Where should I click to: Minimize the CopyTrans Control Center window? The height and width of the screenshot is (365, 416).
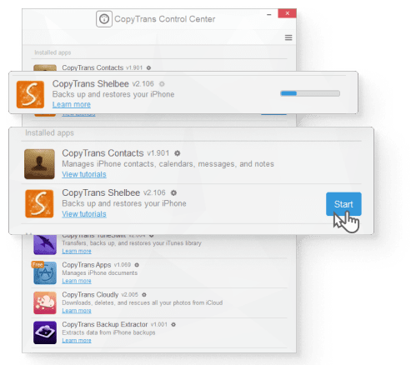coord(268,14)
